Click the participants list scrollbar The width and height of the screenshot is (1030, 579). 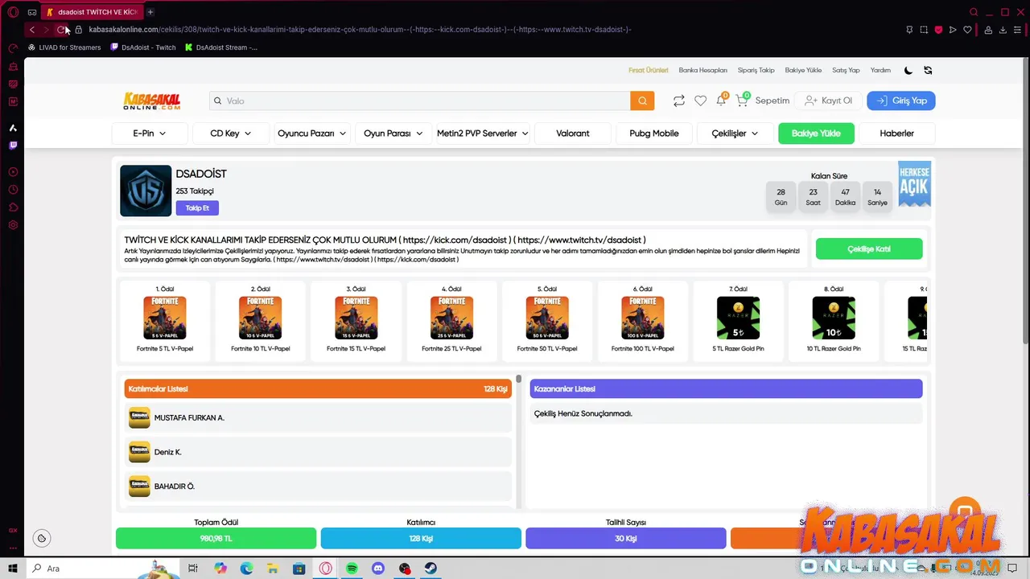519,379
